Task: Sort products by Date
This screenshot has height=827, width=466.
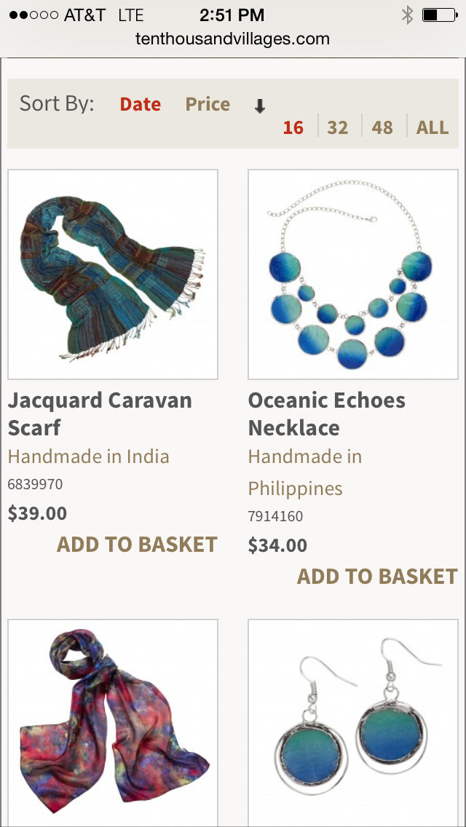Action: pos(141,104)
